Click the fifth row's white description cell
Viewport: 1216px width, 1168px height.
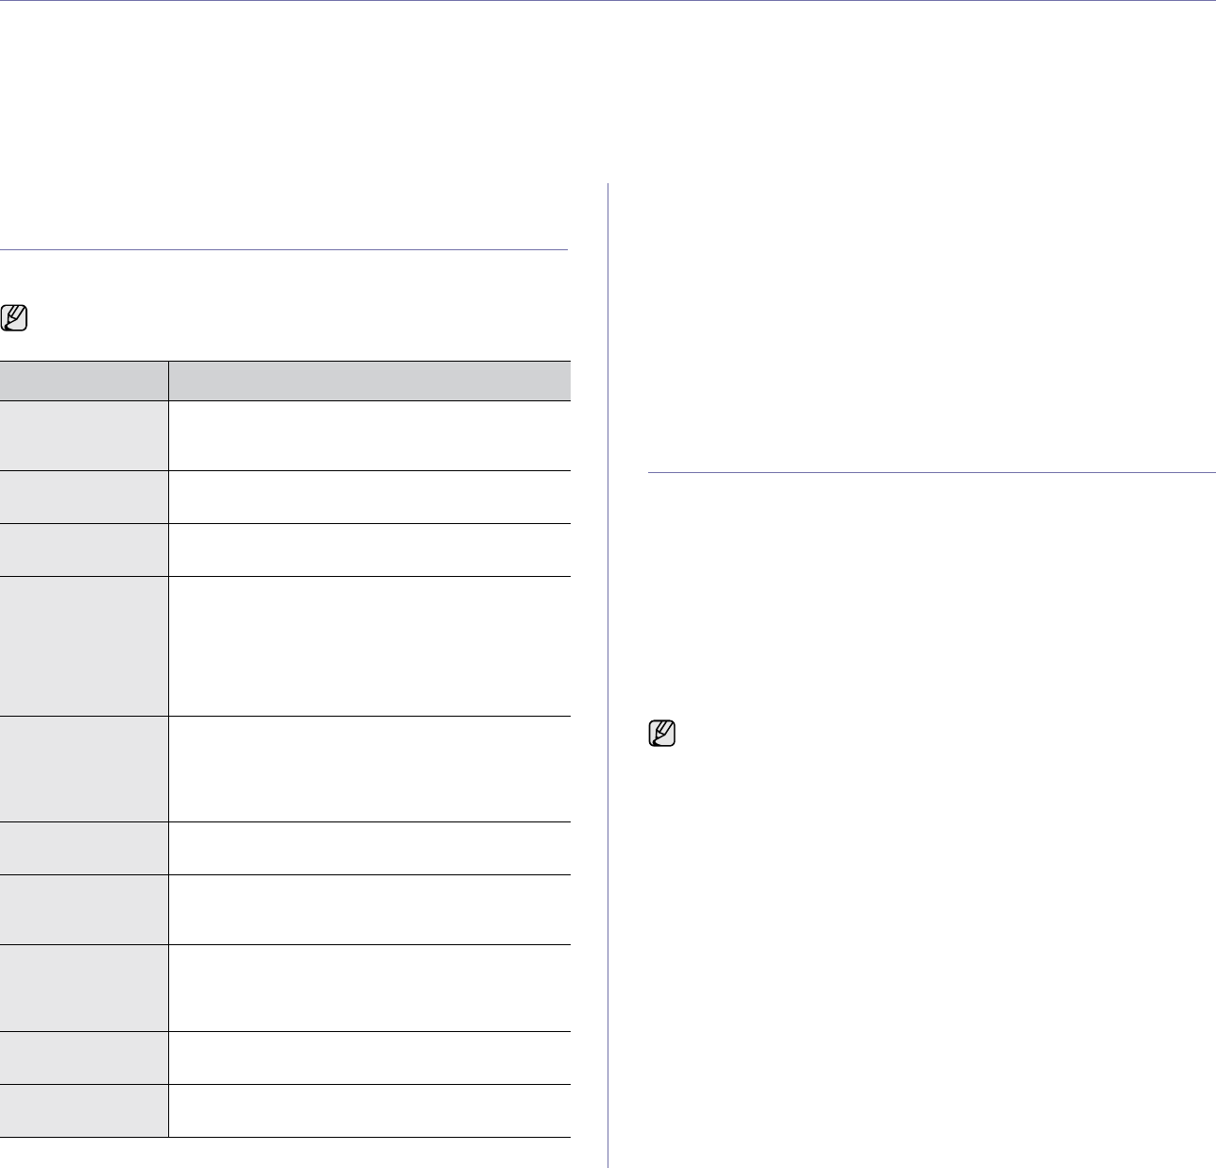[x=369, y=769]
